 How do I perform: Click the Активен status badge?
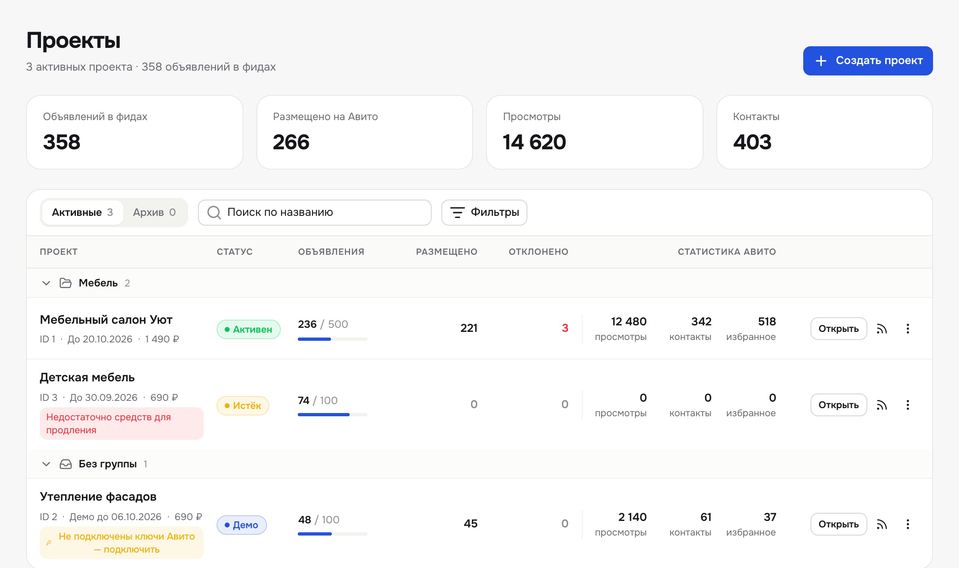(x=249, y=329)
